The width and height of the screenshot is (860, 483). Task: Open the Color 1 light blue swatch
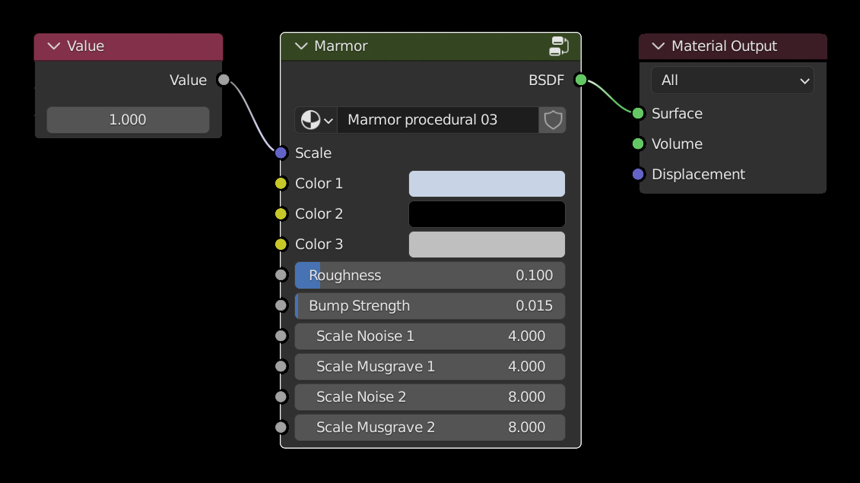pyautogui.click(x=487, y=184)
